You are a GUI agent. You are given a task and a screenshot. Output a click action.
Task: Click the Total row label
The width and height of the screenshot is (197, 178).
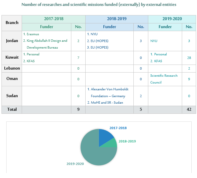coord(12,109)
